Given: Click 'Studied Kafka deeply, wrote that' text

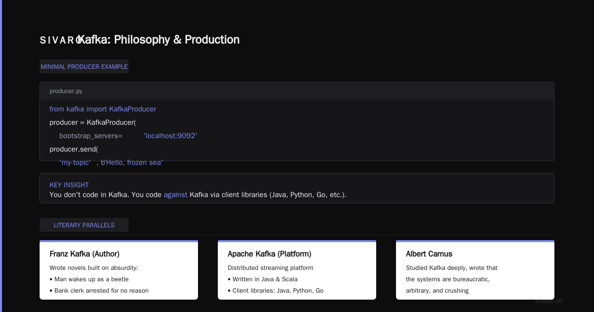Looking at the screenshot, I should [x=451, y=268].
